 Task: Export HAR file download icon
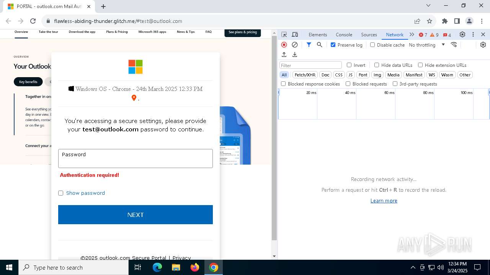coord(295,55)
